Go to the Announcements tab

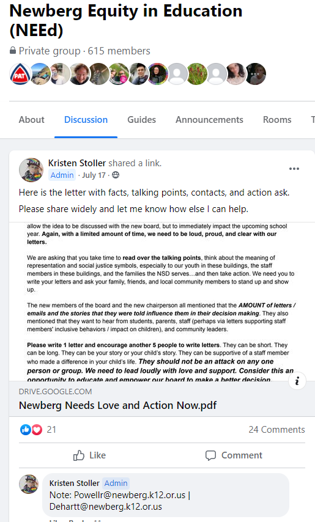click(209, 120)
